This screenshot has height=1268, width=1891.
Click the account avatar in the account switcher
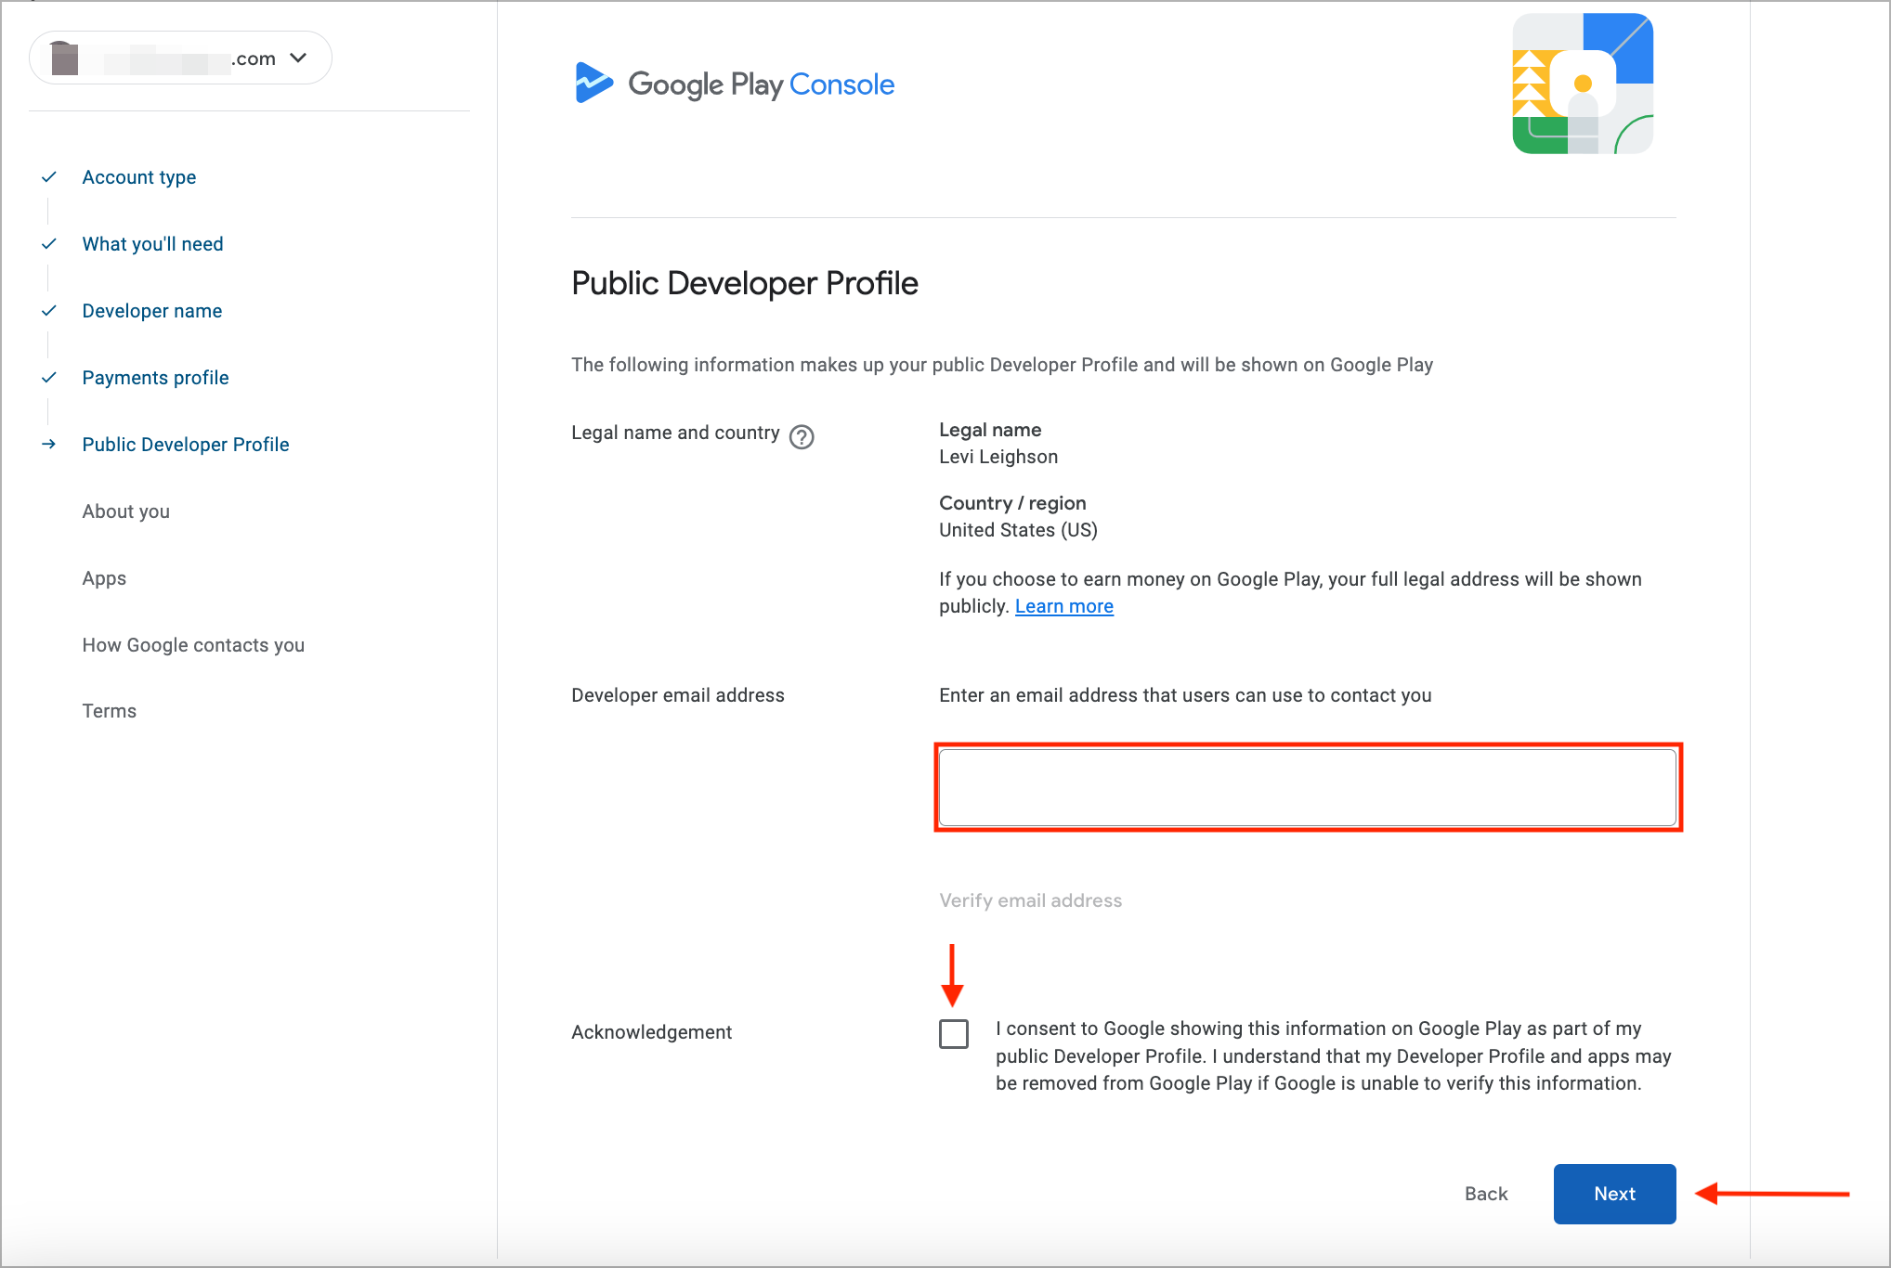pyautogui.click(x=64, y=58)
